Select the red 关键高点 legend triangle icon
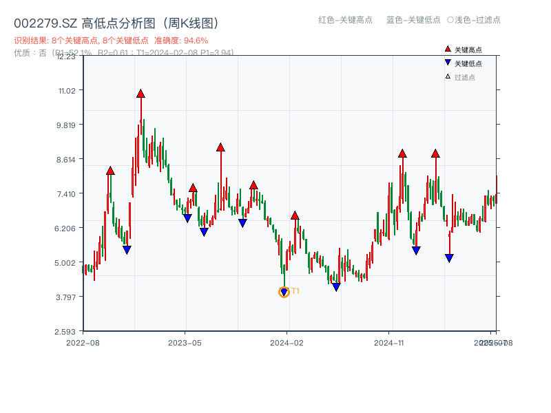The width and height of the screenshot is (551, 413). click(446, 50)
